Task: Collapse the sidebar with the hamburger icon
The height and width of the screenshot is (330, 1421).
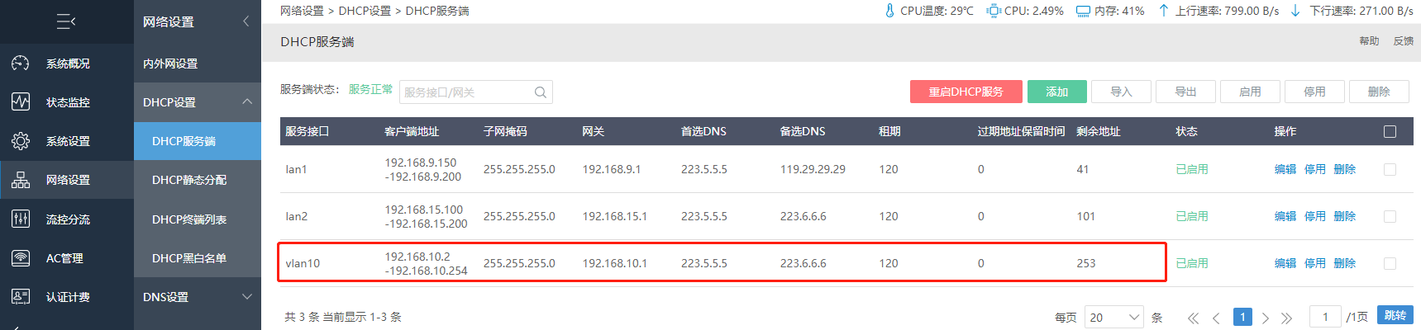Action: point(66,21)
